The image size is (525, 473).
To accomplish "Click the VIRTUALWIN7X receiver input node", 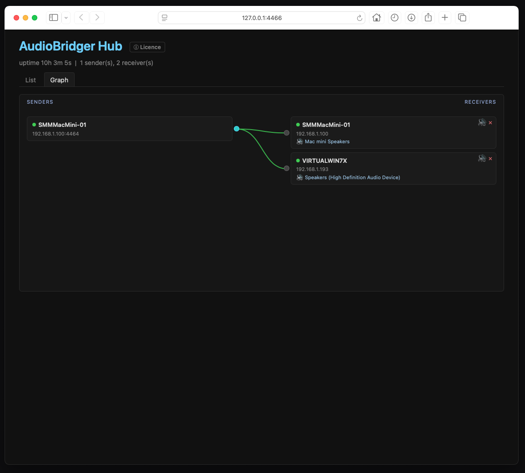I will tap(286, 168).
